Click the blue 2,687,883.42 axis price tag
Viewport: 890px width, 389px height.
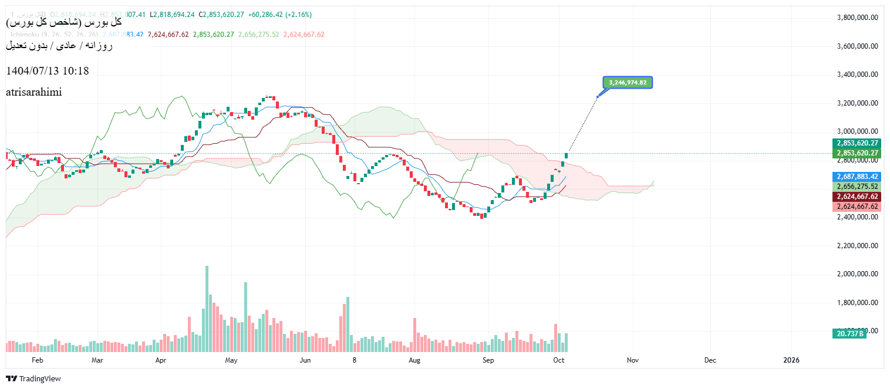pyautogui.click(x=857, y=177)
